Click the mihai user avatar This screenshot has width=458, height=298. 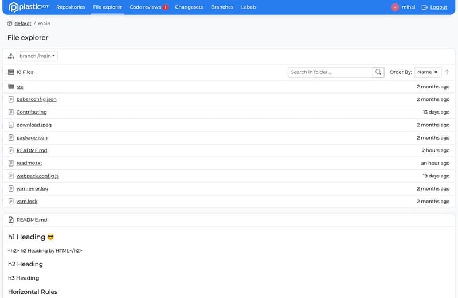pyautogui.click(x=395, y=7)
